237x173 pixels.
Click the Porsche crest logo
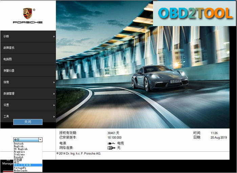click(28, 14)
